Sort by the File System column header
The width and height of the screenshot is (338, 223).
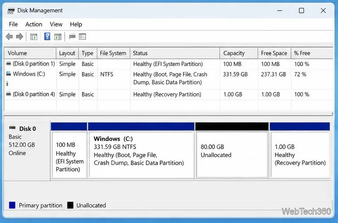(114, 53)
